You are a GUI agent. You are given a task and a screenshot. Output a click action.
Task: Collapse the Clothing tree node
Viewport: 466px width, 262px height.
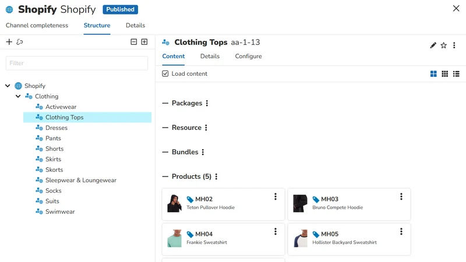pos(18,96)
